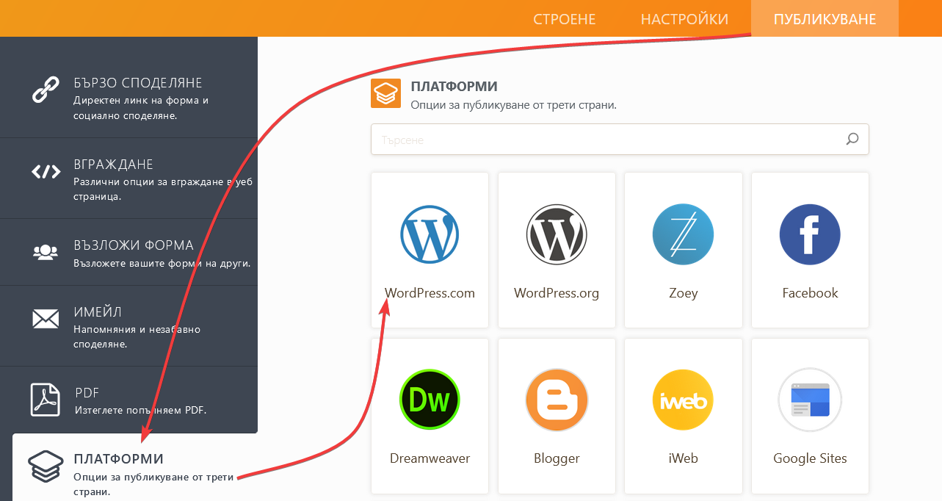Image resolution: width=942 pixels, height=501 pixels.
Task: Click the stacked layers platforms sidebar icon
Action: coord(46,466)
